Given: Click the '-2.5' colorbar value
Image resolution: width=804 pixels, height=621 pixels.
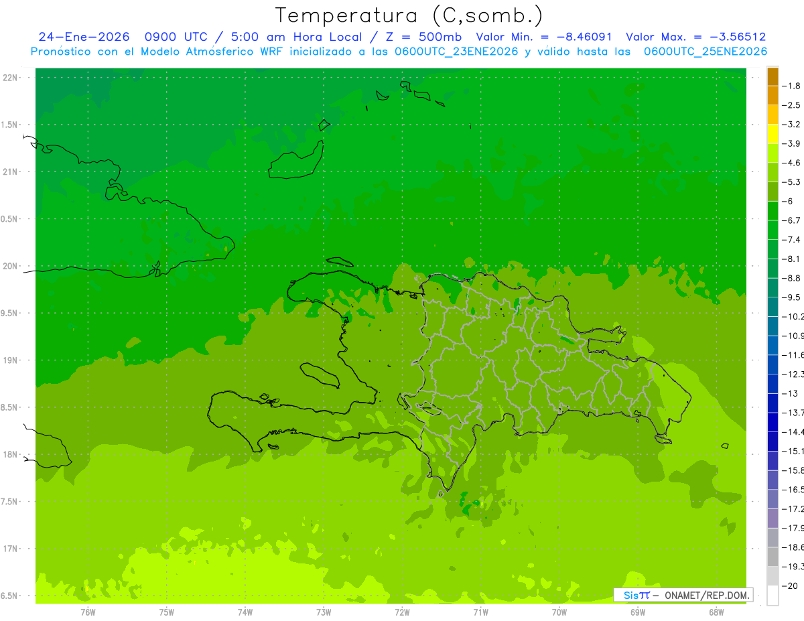Looking at the screenshot, I should point(791,105).
